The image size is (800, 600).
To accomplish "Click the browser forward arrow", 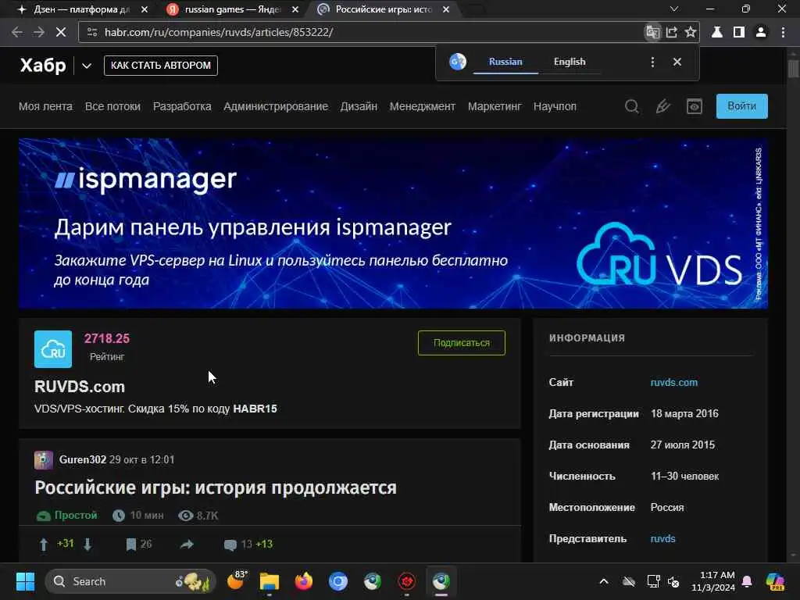I will click(x=39, y=32).
